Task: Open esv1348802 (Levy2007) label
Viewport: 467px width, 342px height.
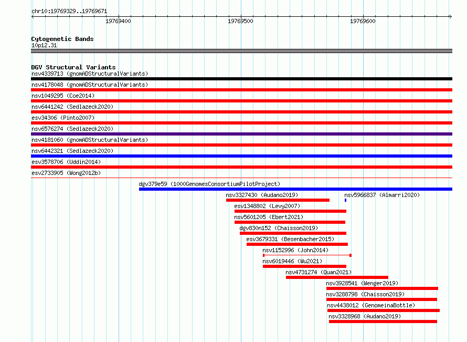Action: [267, 206]
